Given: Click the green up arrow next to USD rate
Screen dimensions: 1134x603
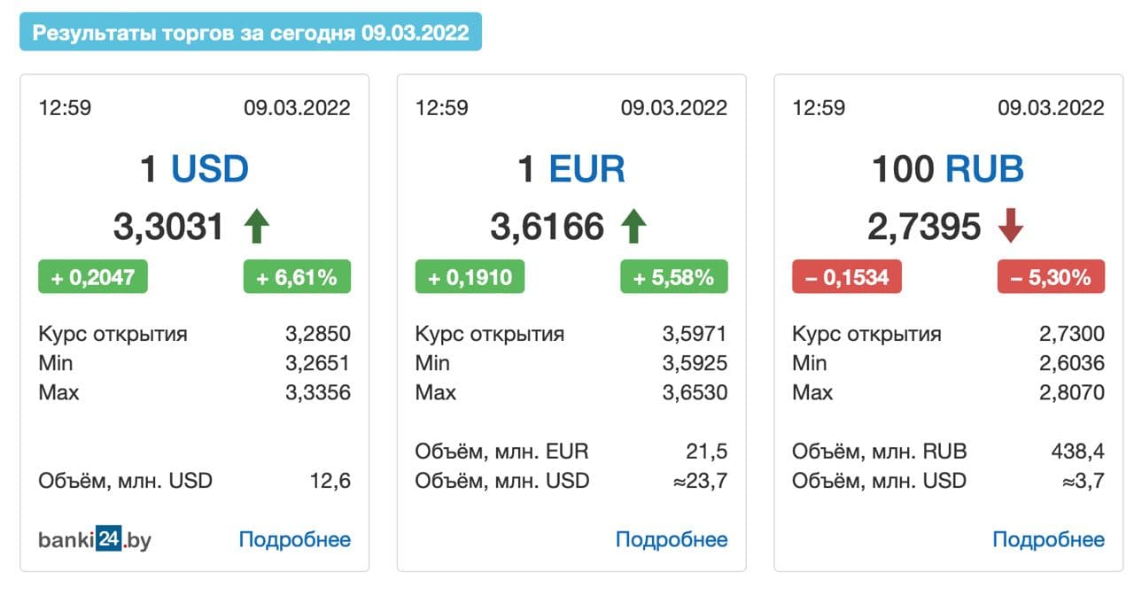Looking at the screenshot, I should (257, 227).
